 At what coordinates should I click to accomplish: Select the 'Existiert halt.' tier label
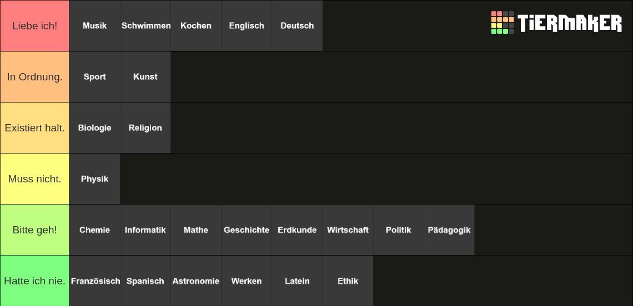point(35,128)
